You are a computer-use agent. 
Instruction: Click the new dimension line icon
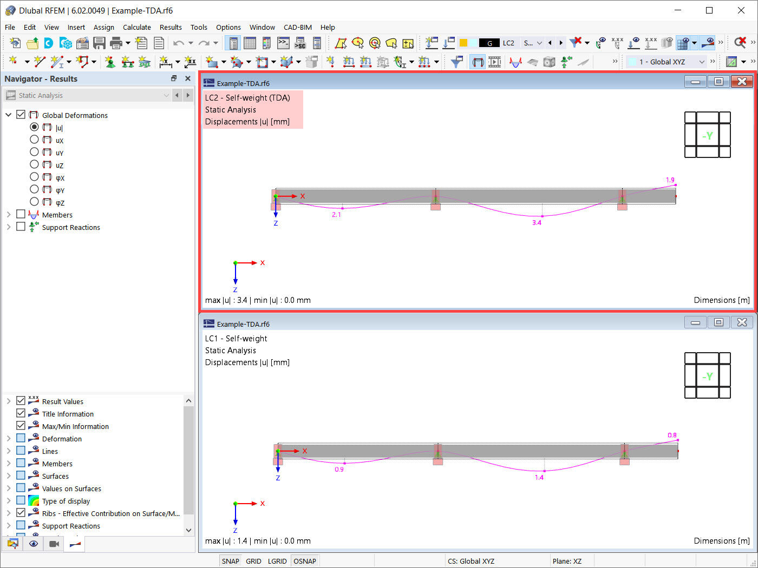(166, 62)
